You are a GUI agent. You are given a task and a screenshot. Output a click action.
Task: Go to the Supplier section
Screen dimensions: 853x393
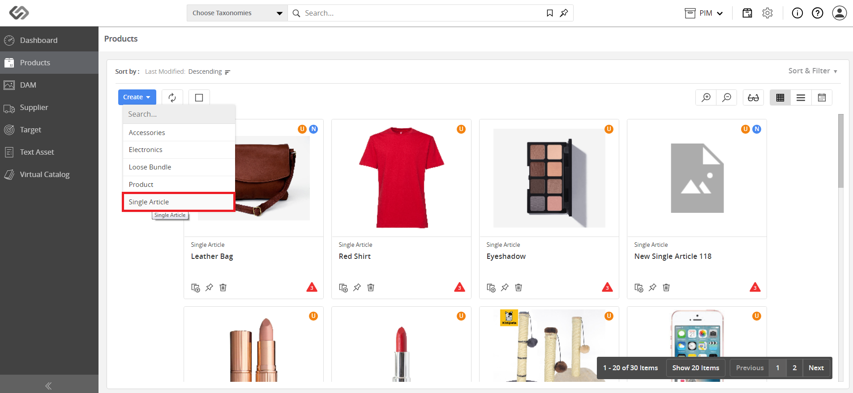click(49, 107)
